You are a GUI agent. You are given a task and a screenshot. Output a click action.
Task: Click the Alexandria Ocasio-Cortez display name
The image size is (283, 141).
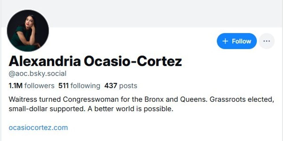95,61
